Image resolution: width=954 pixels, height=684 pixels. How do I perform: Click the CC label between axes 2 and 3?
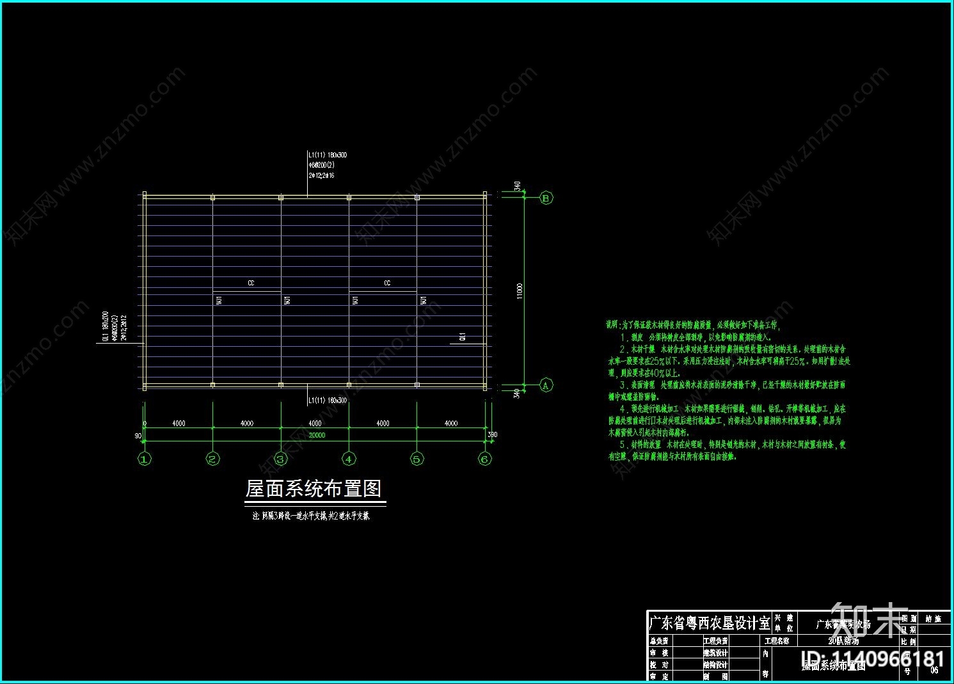pyautogui.click(x=251, y=283)
